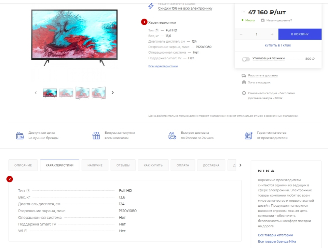This screenshot has height=248, width=328.
Task: Click the 'Нашли дешевле?' link
Action: (279, 20)
